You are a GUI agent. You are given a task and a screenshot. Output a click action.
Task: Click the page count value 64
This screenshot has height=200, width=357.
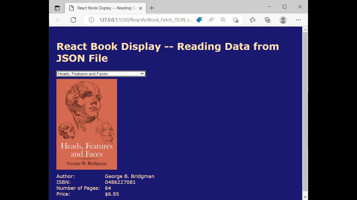pyautogui.click(x=108, y=188)
